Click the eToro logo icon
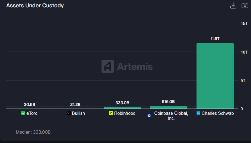Screen dimensions: 251x143 click(x=23, y=113)
